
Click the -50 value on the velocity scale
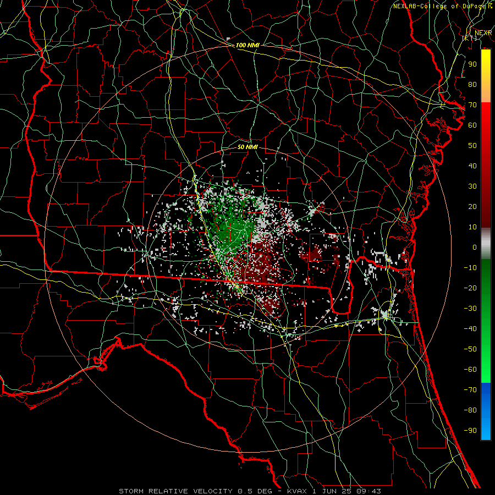point(470,349)
